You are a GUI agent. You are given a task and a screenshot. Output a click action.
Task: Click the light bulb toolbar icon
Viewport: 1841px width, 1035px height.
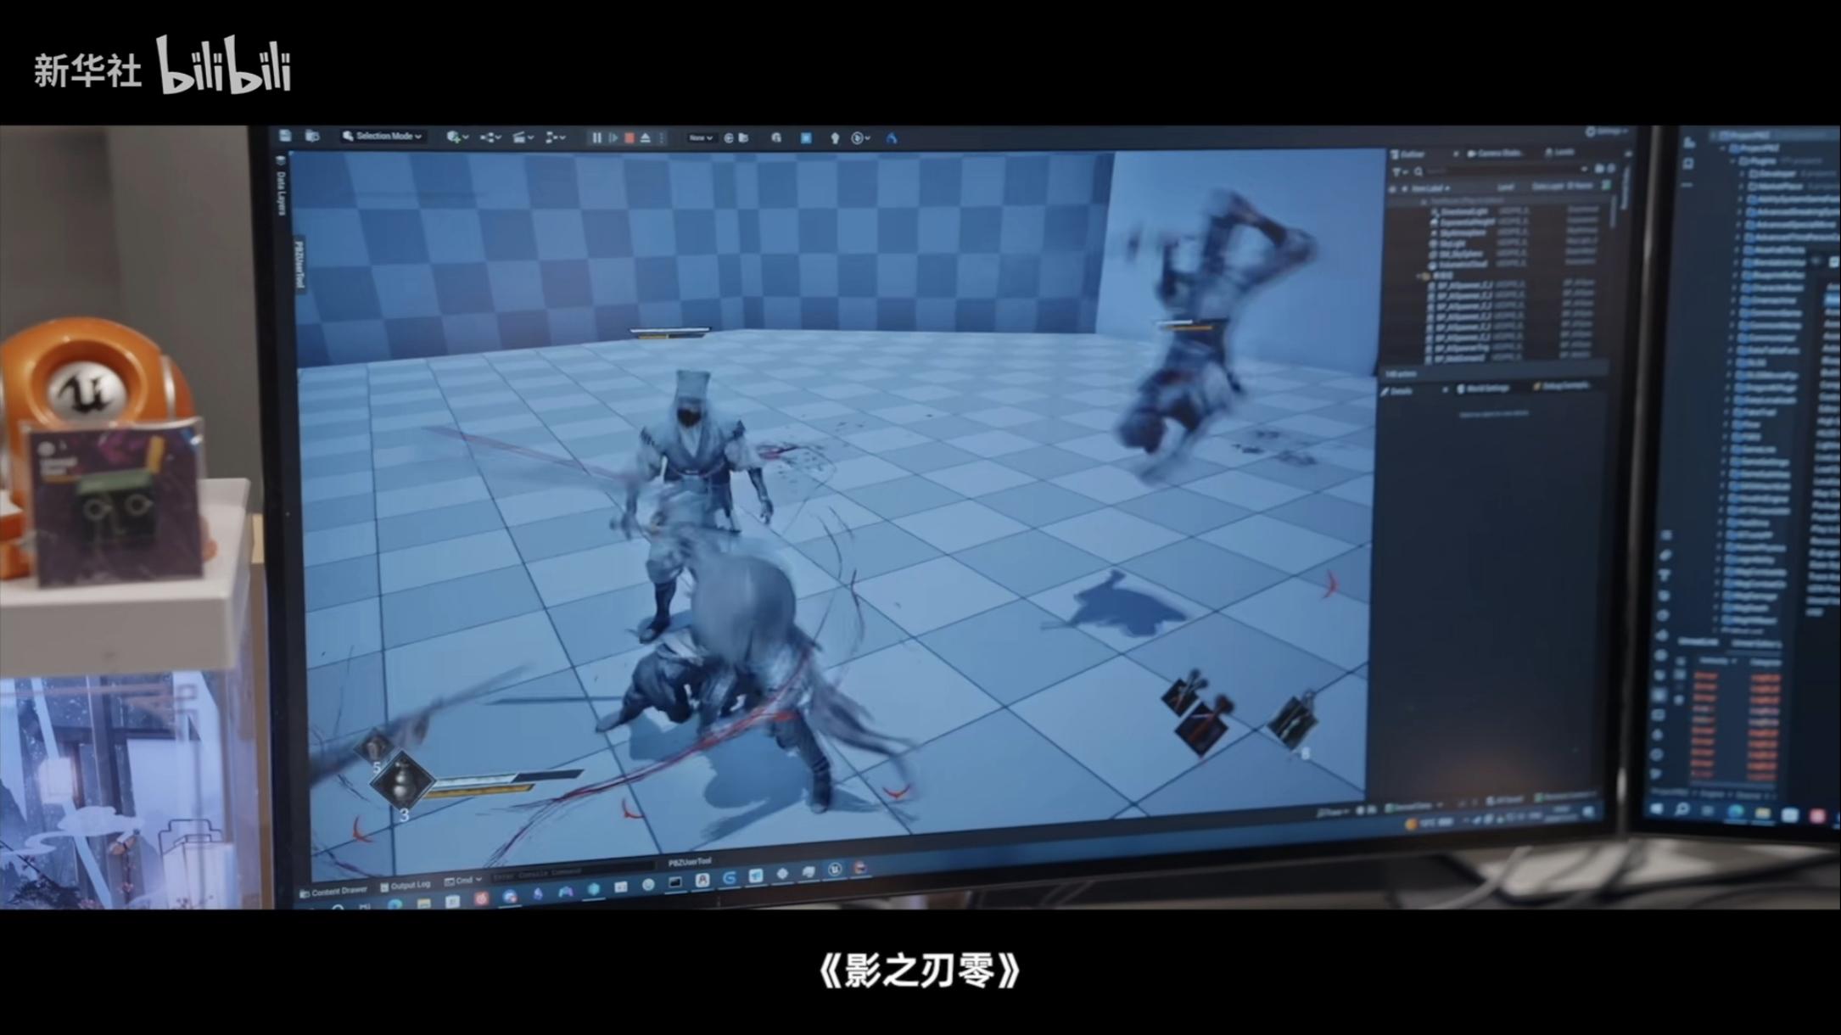(x=835, y=138)
